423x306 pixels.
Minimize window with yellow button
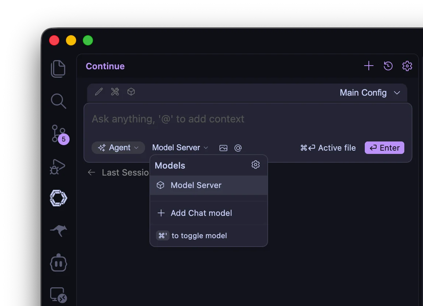[71, 40]
